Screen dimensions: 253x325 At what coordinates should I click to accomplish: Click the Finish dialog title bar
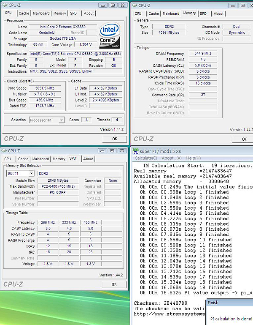230,303
